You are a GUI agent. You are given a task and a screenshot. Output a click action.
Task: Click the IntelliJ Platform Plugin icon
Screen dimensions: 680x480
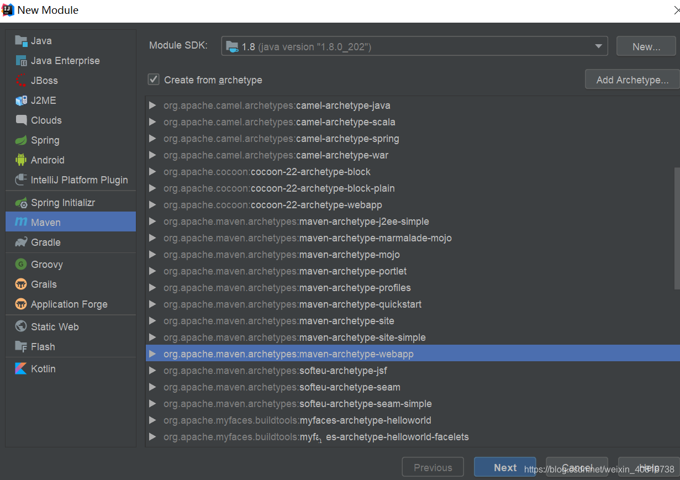click(x=21, y=180)
